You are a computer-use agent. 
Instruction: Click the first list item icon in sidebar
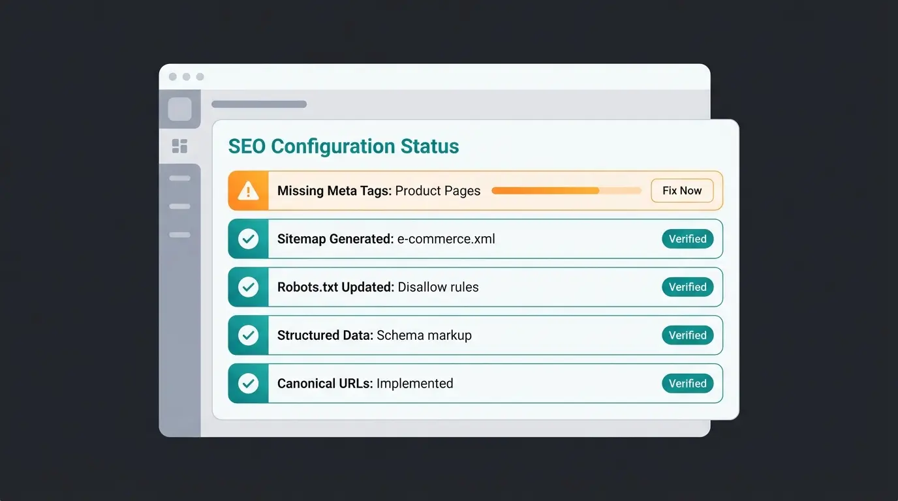(x=180, y=178)
